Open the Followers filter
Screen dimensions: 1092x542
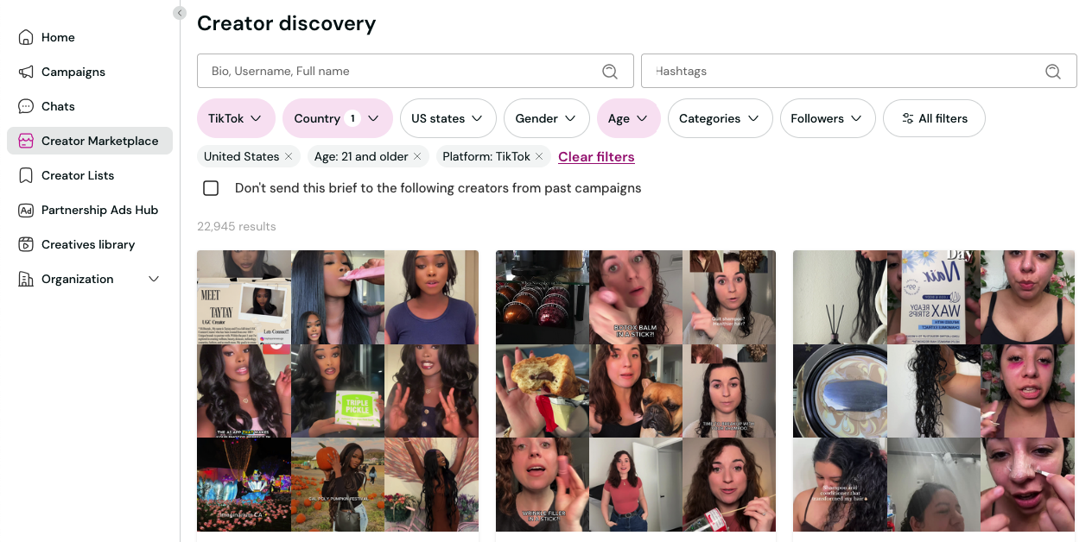827,118
